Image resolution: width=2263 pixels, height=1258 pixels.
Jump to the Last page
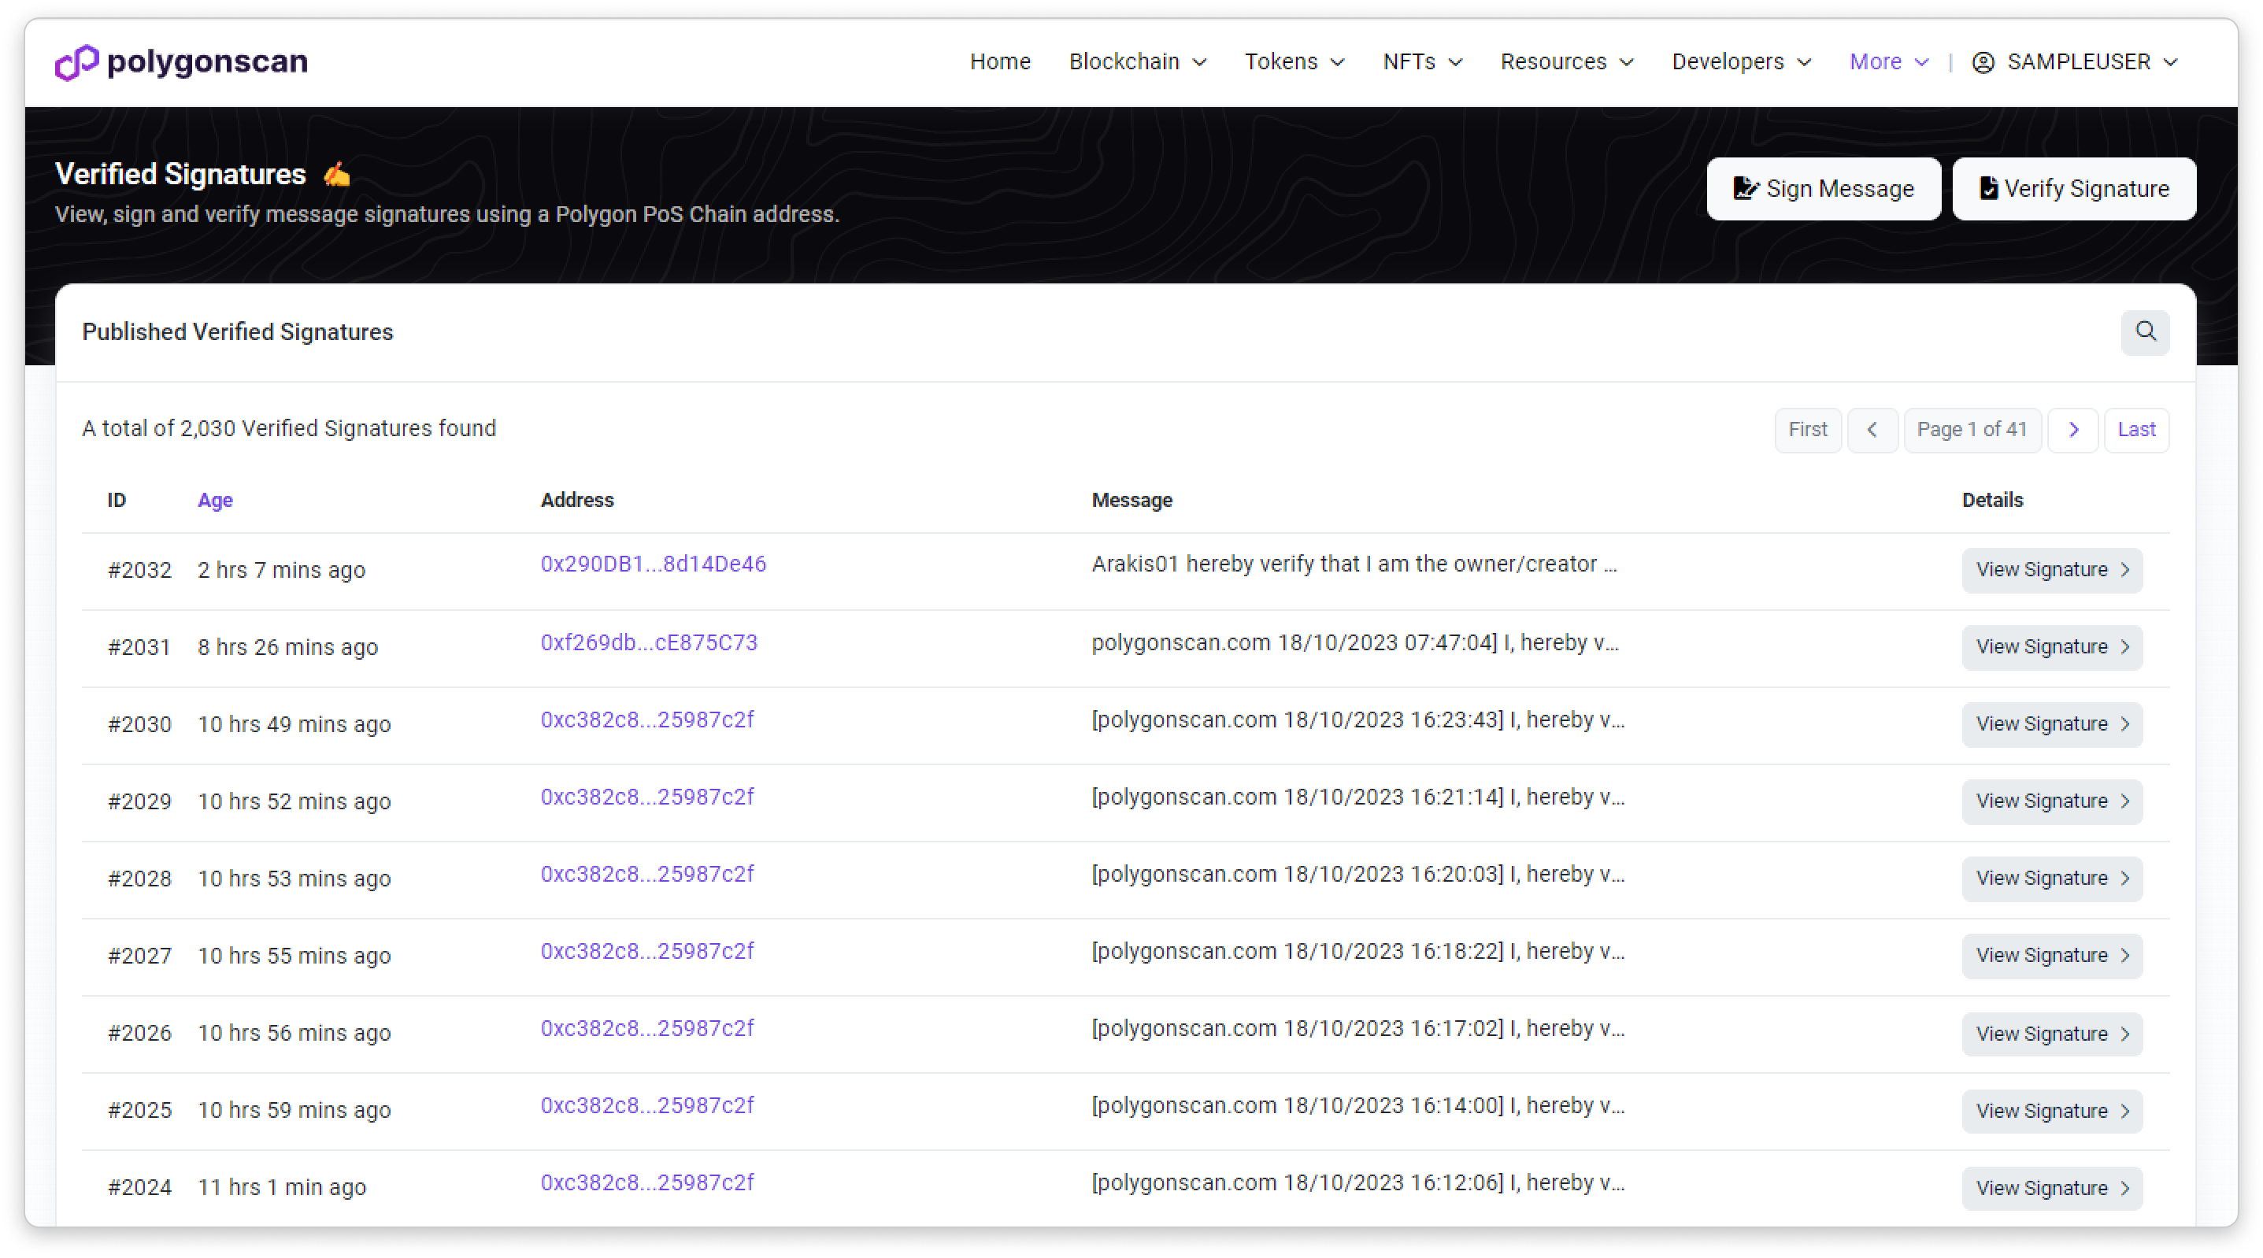tap(2135, 430)
